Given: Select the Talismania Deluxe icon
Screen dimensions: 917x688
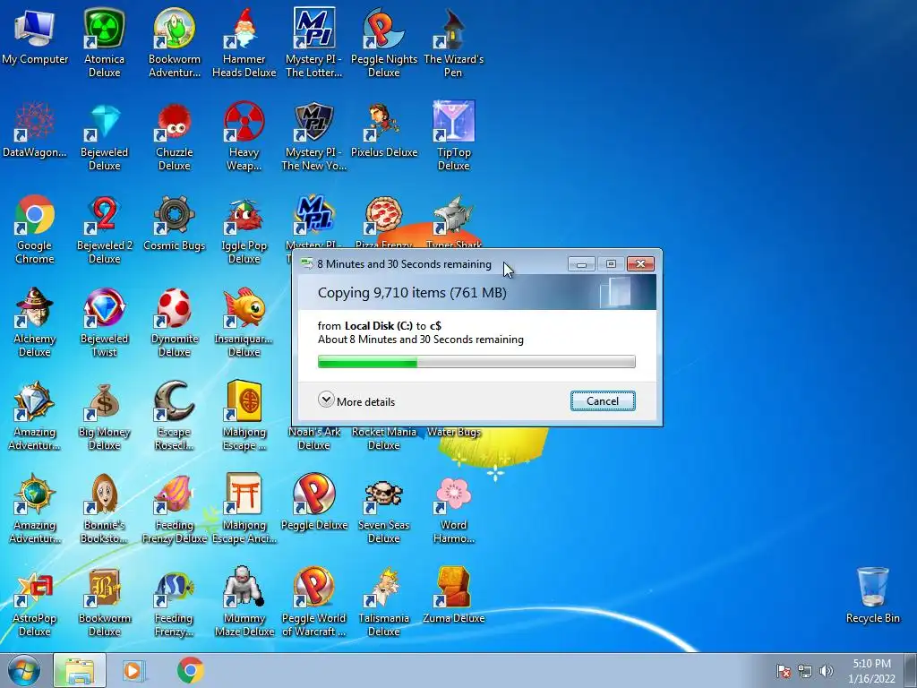Looking at the screenshot, I should tap(383, 601).
